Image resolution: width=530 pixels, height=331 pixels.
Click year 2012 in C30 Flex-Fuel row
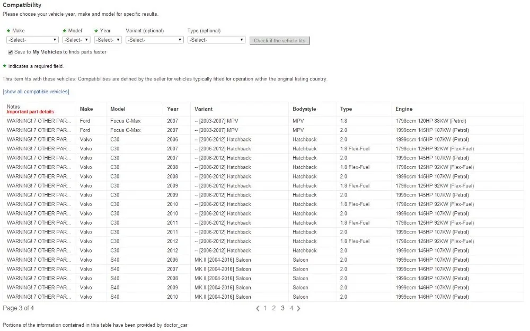172,241
